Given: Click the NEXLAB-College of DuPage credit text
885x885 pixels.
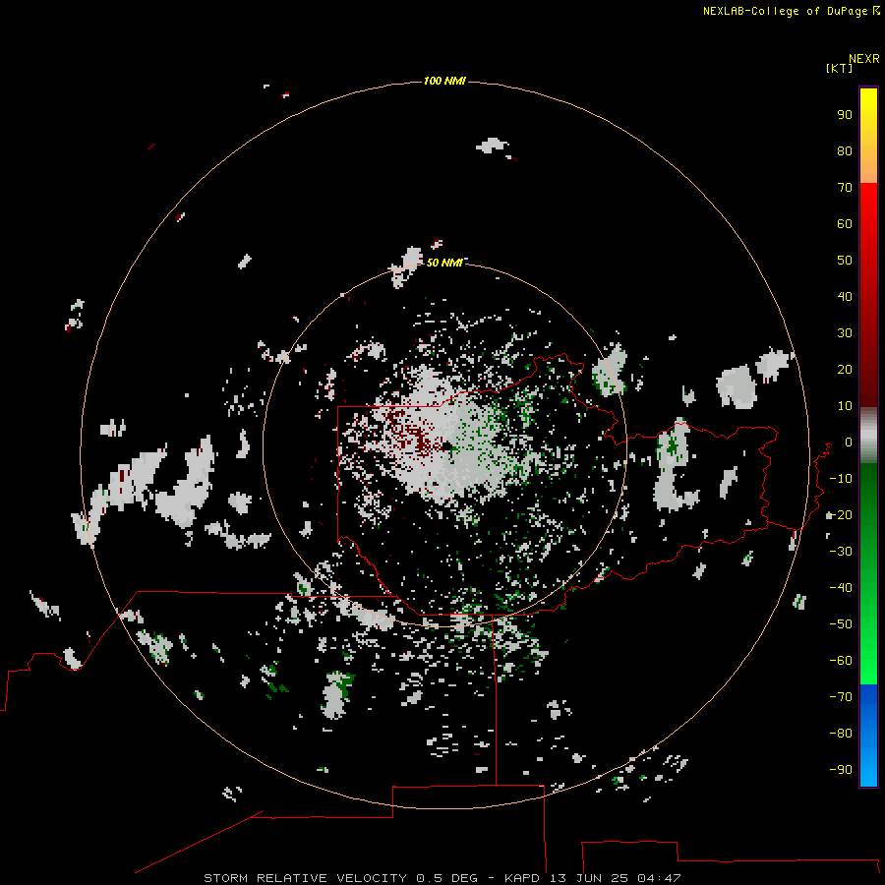Looking at the screenshot, I should point(785,11).
